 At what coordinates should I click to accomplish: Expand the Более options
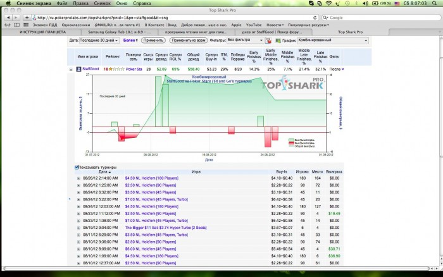coord(130,40)
